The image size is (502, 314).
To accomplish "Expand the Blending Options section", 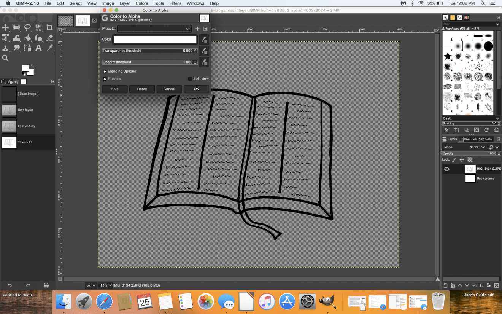I will pos(105,71).
